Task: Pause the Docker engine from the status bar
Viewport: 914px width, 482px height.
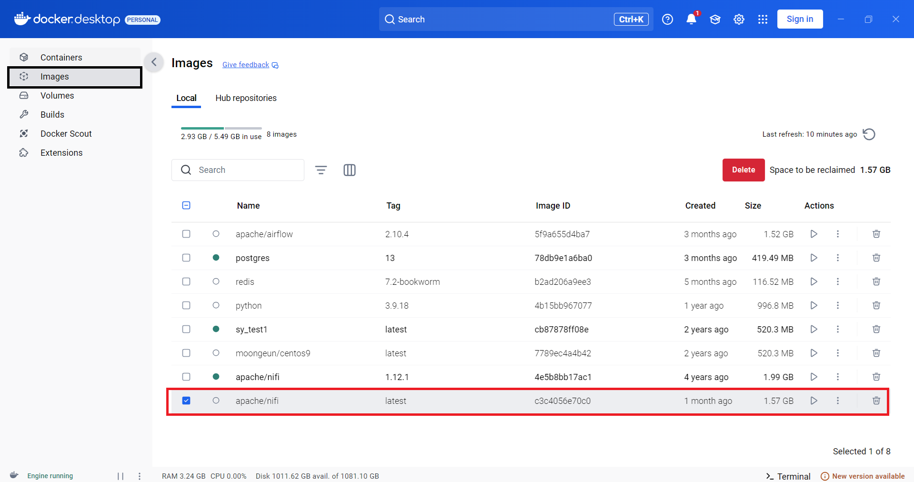Action: tap(121, 476)
